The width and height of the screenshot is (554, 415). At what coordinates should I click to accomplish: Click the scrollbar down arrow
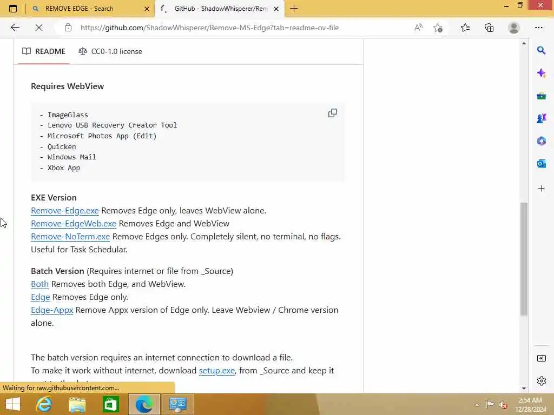[524, 388]
